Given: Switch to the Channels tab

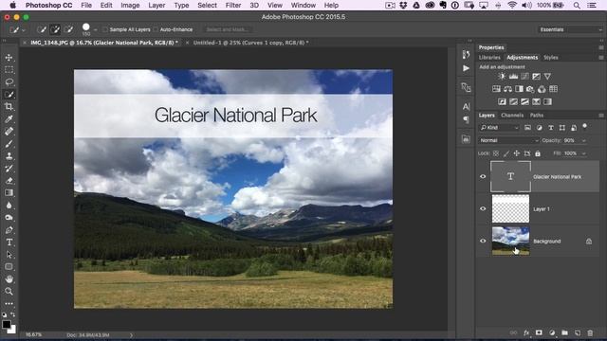Looking at the screenshot, I should [512, 116].
